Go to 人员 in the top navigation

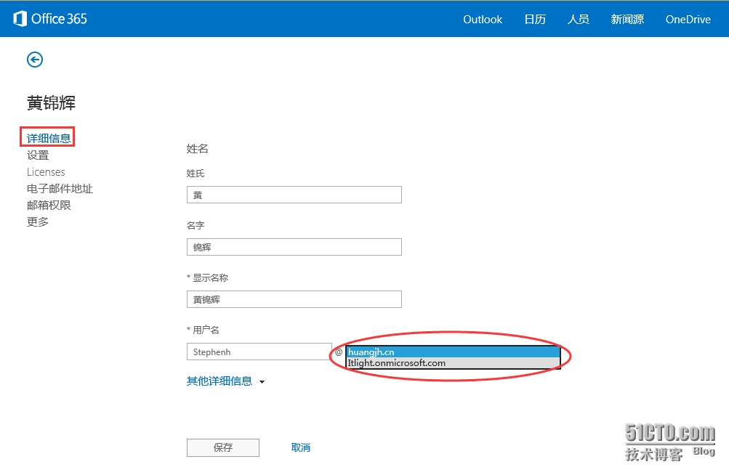point(579,20)
